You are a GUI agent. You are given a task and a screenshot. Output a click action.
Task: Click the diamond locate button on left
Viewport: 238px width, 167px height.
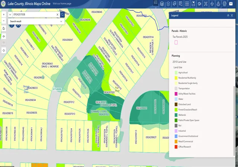[4, 50]
